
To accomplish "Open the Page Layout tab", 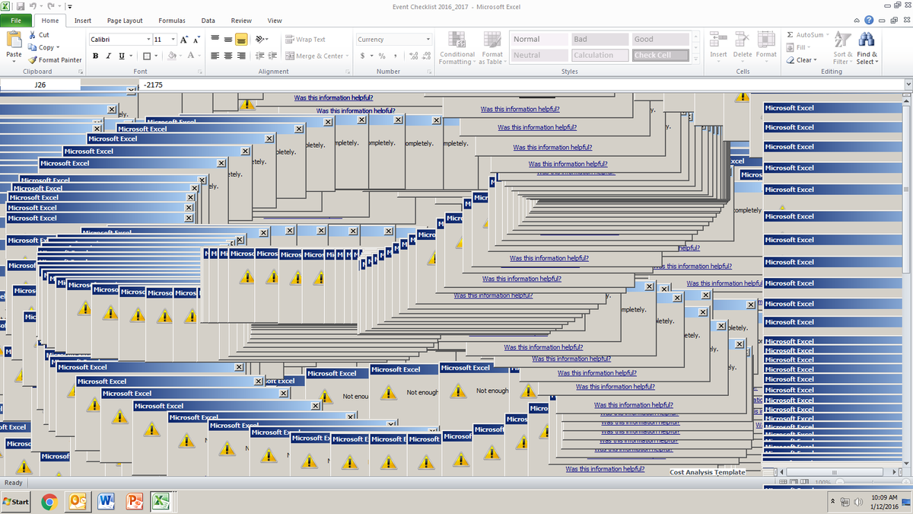I will [x=125, y=21].
